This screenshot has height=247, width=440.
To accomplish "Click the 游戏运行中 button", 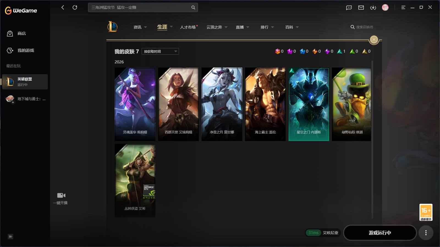I will click(380, 233).
